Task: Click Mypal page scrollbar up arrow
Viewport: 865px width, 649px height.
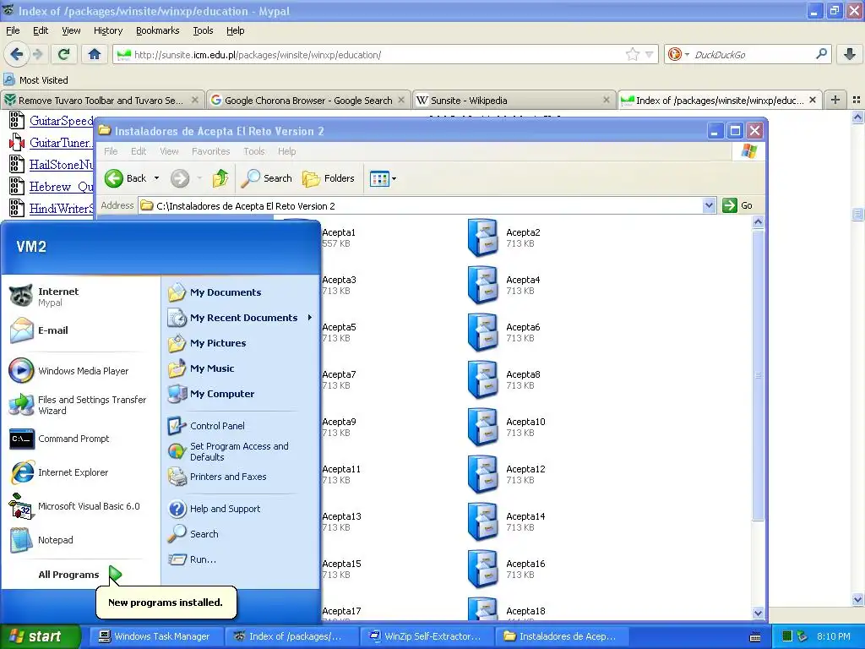Action: click(x=857, y=117)
